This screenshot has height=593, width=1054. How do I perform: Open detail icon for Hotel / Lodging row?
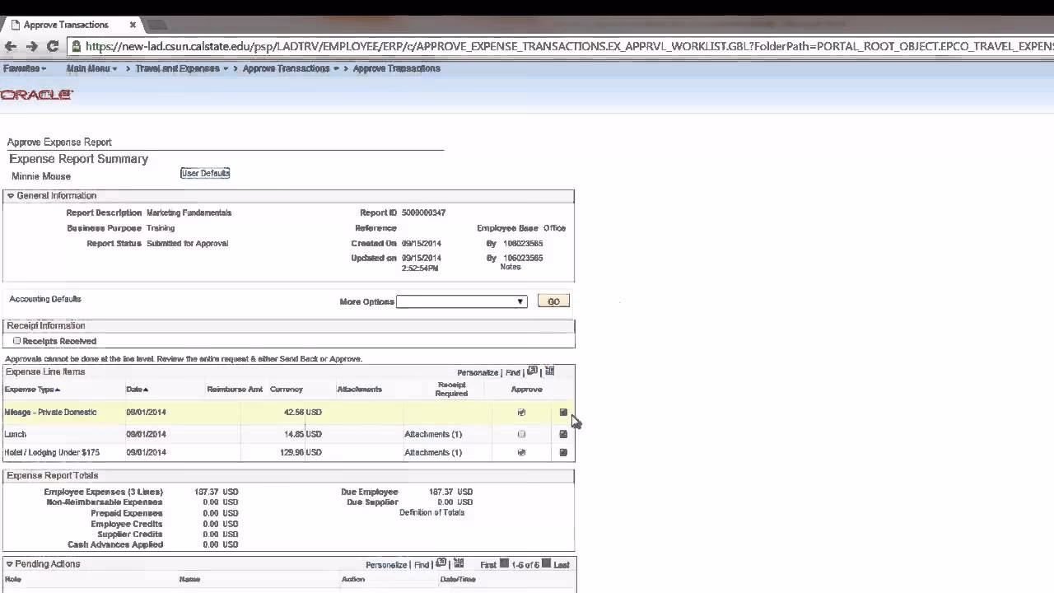click(x=563, y=452)
